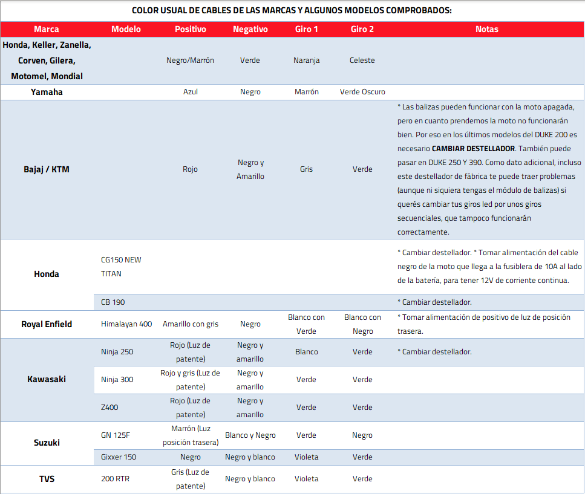Click the Naranja Giro 1 cell
585x494 pixels.
[306, 60]
